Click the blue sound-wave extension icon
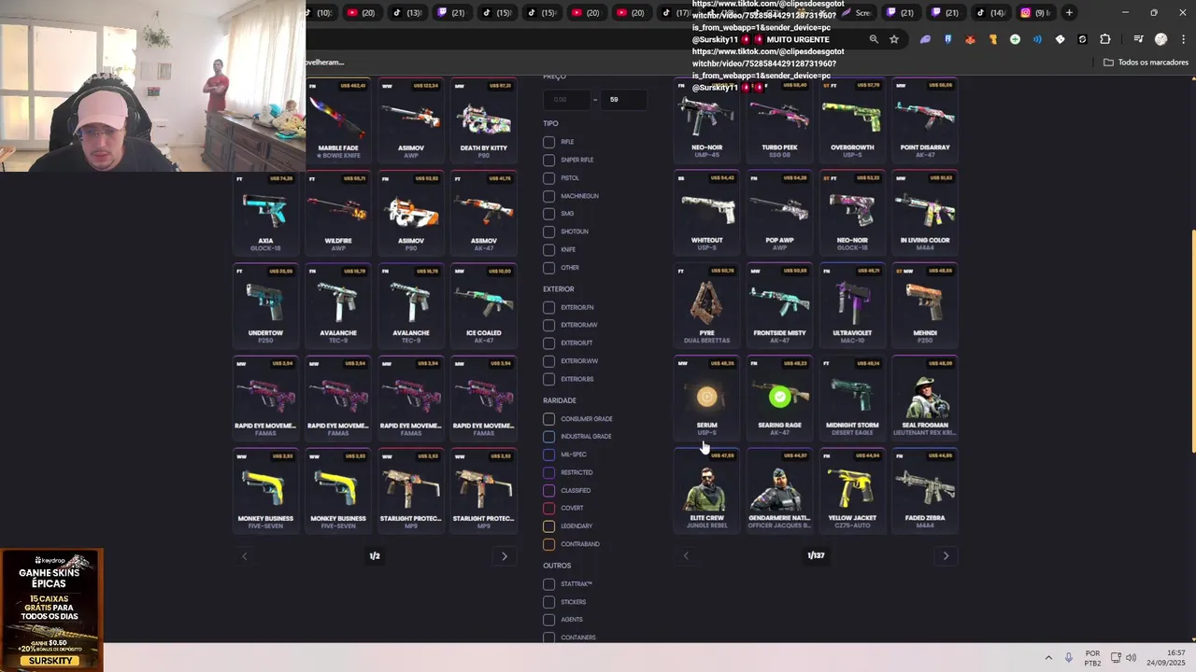This screenshot has width=1196, height=672. pyautogui.click(x=1037, y=39)
